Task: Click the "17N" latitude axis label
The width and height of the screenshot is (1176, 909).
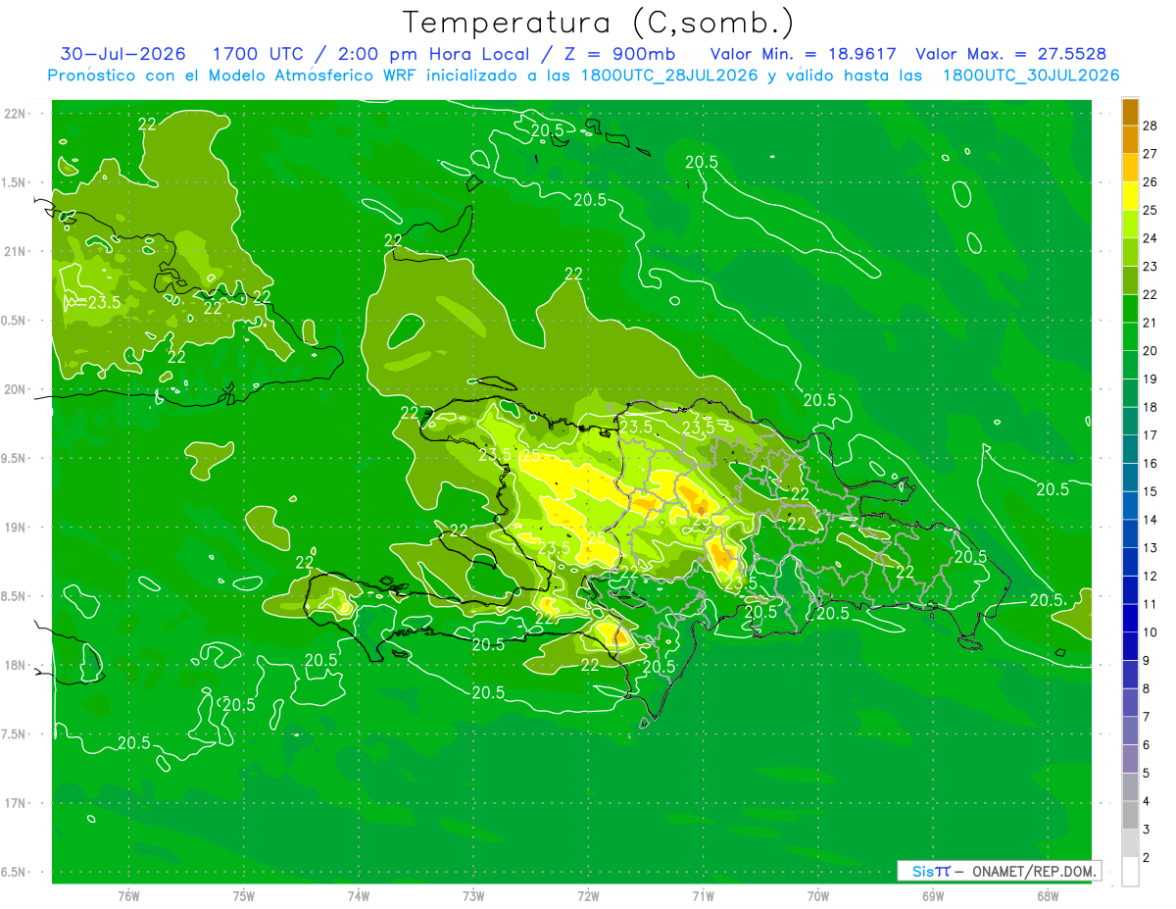Action: [16, 803]
